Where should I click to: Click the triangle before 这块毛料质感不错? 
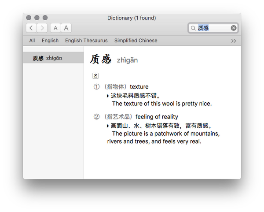108,96
